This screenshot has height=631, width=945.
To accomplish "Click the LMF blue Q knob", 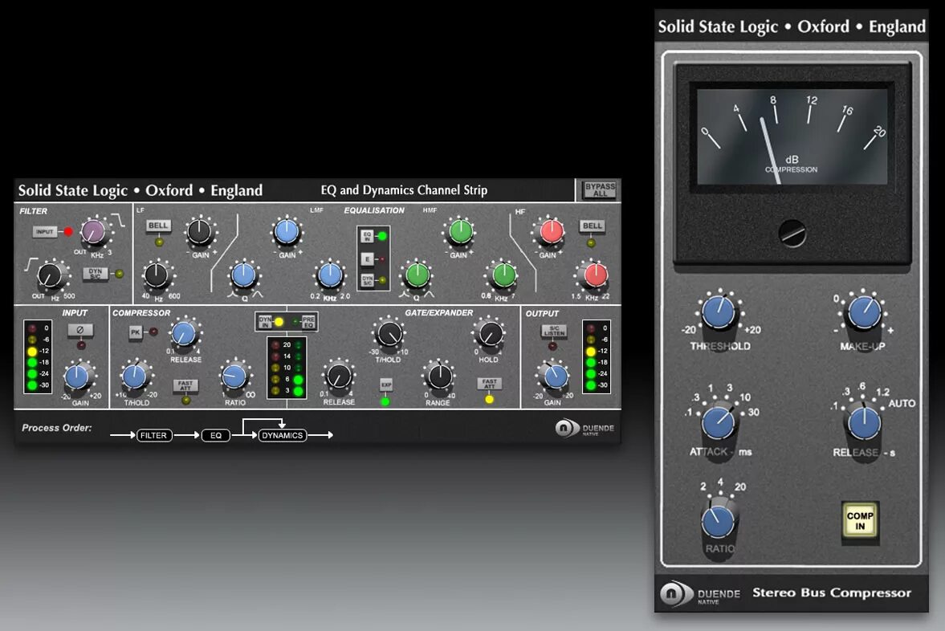I will click(243, 275).
